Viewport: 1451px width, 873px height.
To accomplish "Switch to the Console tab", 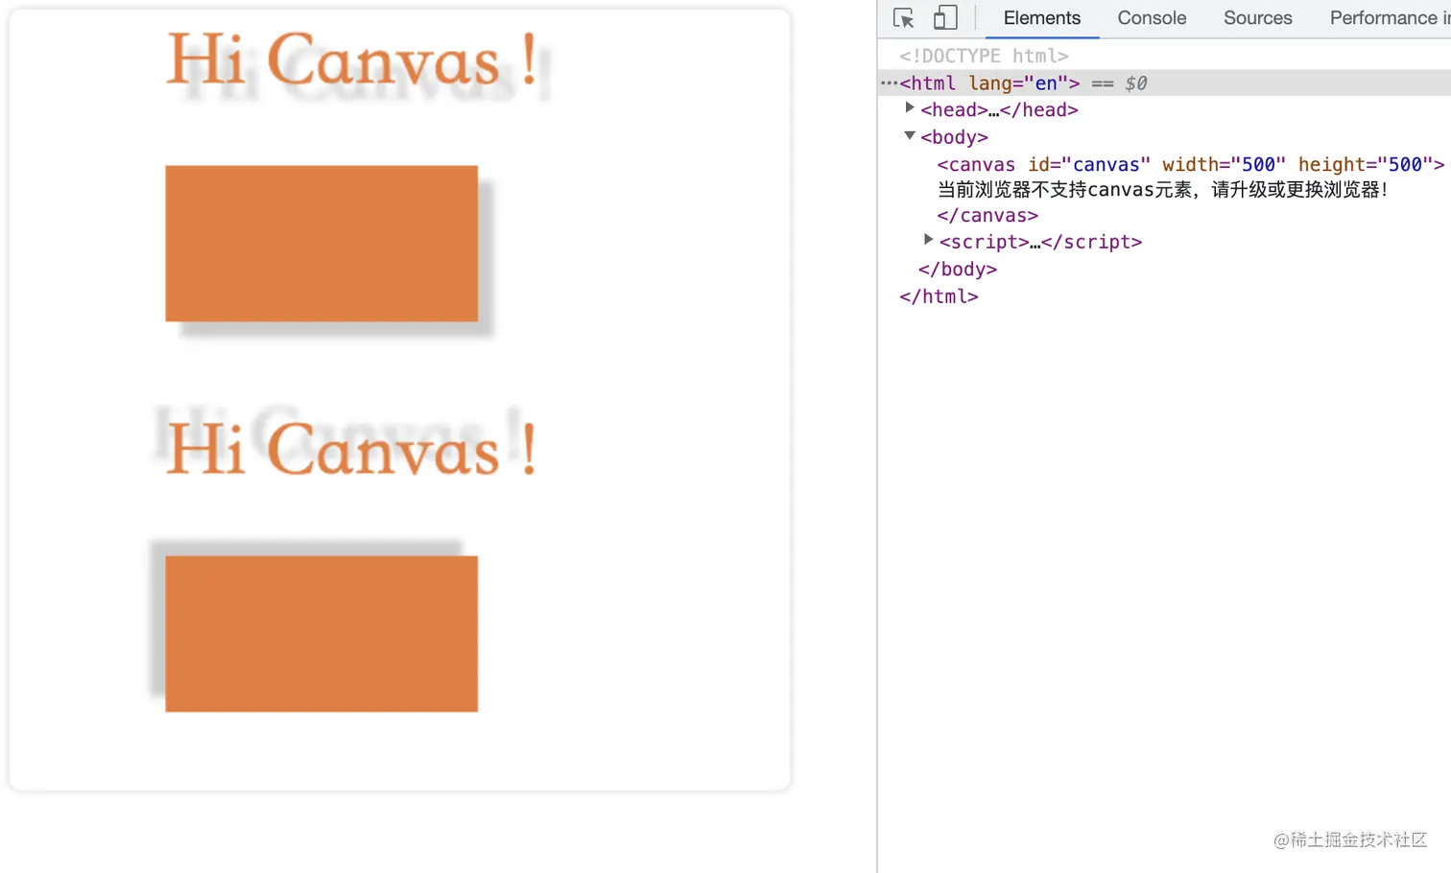I will point(1151,17).
